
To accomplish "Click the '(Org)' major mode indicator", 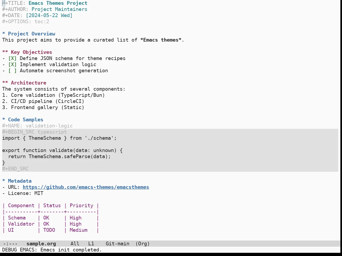I will pyautogui.click(x=143, y=244).
